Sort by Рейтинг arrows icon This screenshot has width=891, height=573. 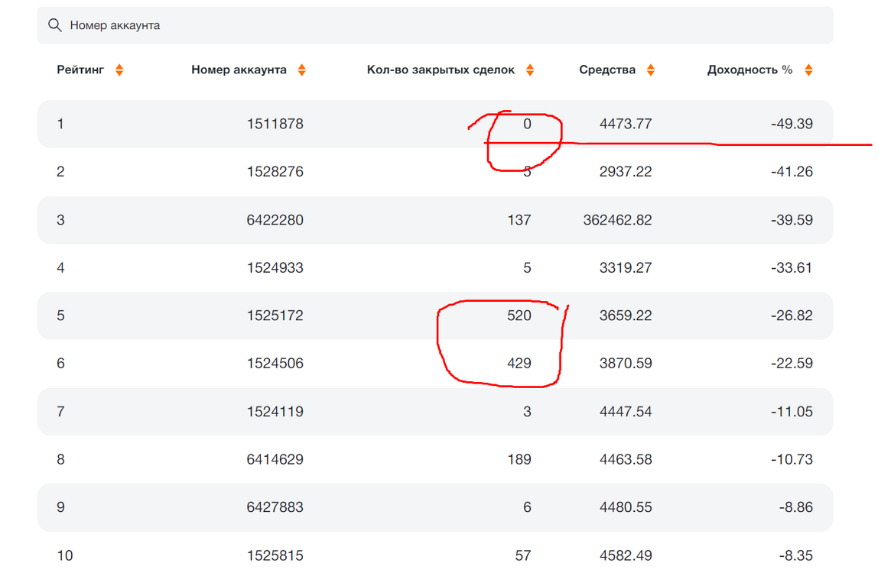click(x=119, y=70)
